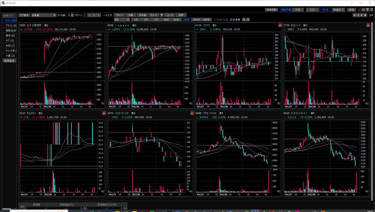Set chart range to 1日

coord(136,20)
